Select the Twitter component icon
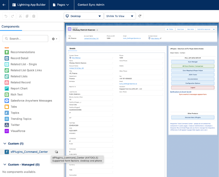The width and height of the screenshot is (219, 177). [7, 125]
